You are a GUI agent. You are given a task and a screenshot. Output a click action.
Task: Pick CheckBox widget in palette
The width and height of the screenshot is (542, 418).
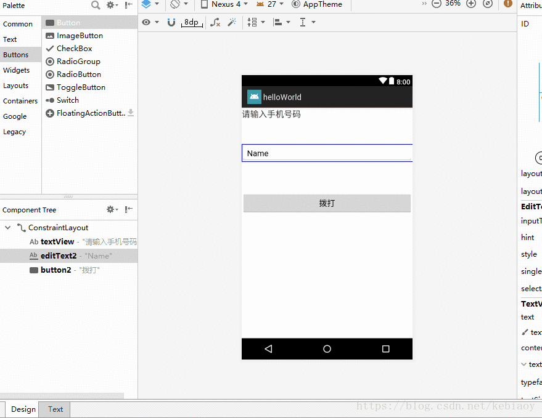pyautogui.click(x=90, y=49)
